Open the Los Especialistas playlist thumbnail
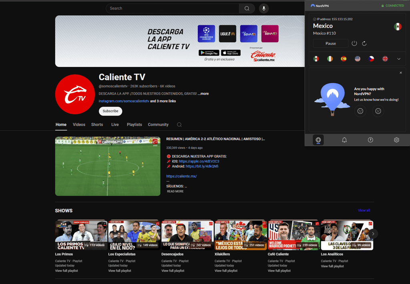This screenshot has height=284, width=410. point(134,235)
